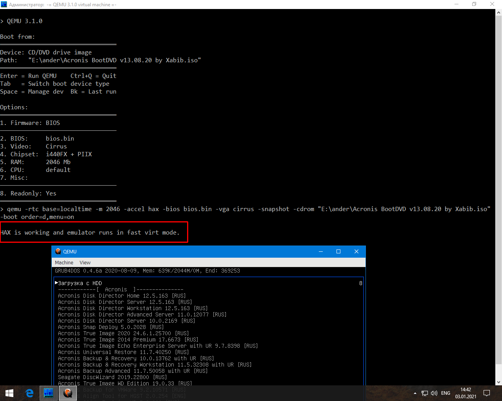This screenshot has width=502, height=401.
Task: Click 'Device: CD/DVD drive image' line
Action: click(x=46, y=52)
